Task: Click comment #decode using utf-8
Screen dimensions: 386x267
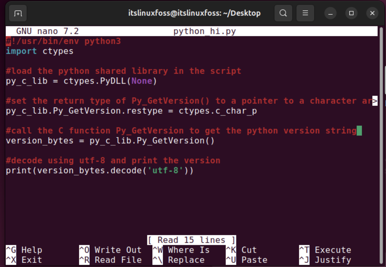Action: point(113,160)
